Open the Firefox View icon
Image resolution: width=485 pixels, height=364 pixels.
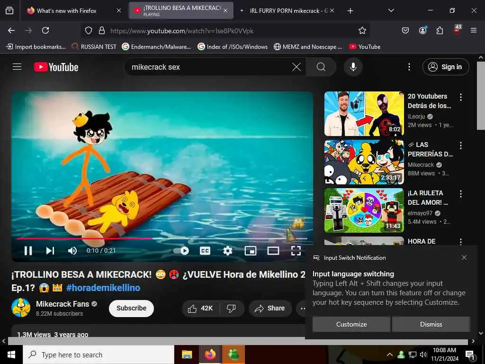[9, 10]
